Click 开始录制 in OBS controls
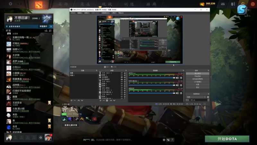Screen dimensions: 257x145 pos(198,76)
